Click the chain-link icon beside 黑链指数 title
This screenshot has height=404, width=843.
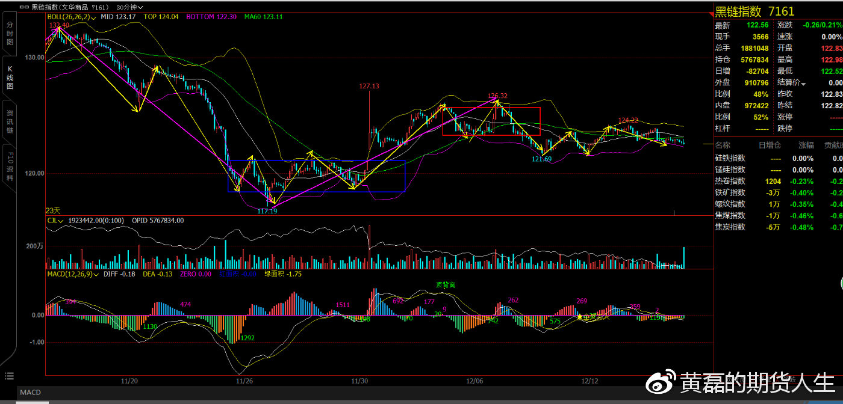pos(23,7)
